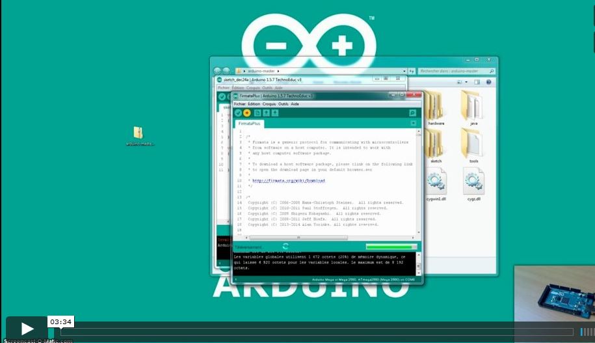Select the FirmataPlus sketch tab
The image size is (595, 343).
[x=249, y=124]
